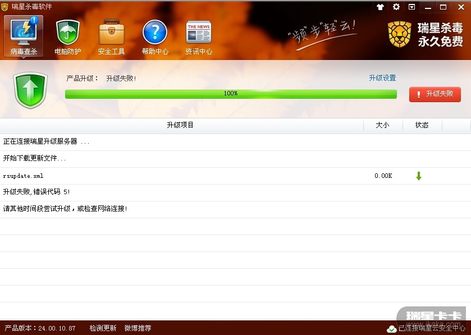Click the green upgrade shield icon
The height and width of the screenshot is (335, 471).
click(x=30, y=90)
